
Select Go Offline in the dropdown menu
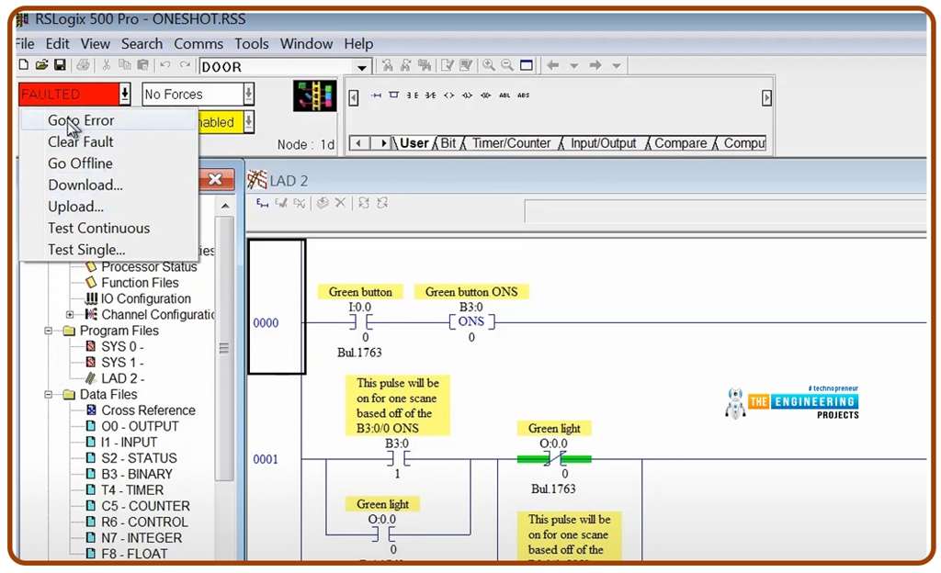click(x=80, y=163)
